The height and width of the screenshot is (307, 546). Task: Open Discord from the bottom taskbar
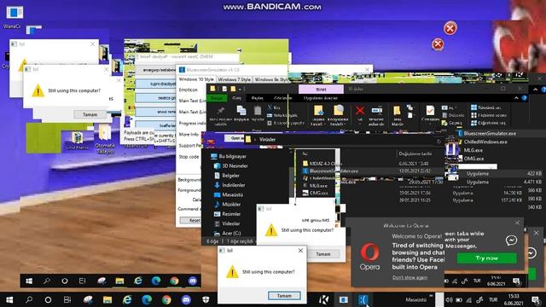click(x=186, y=299)
